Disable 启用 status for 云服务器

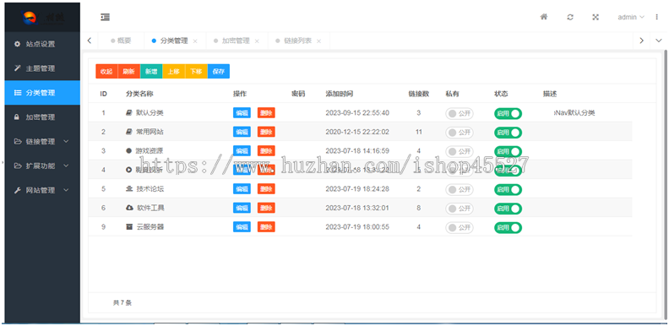[x=509, y=227]
